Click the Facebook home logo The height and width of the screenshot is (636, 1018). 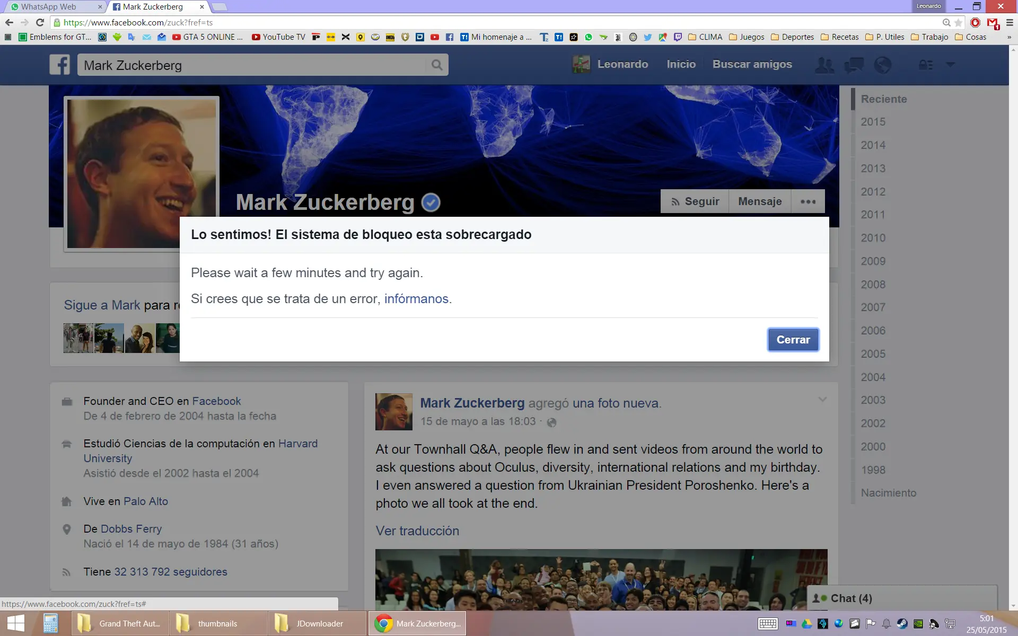[59, 64]
